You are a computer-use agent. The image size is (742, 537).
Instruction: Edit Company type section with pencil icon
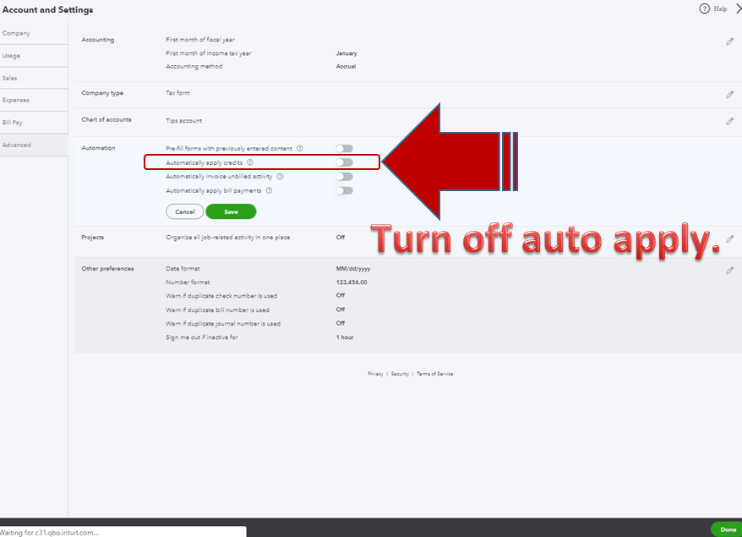pyautogui.click(x=729, y=95)
